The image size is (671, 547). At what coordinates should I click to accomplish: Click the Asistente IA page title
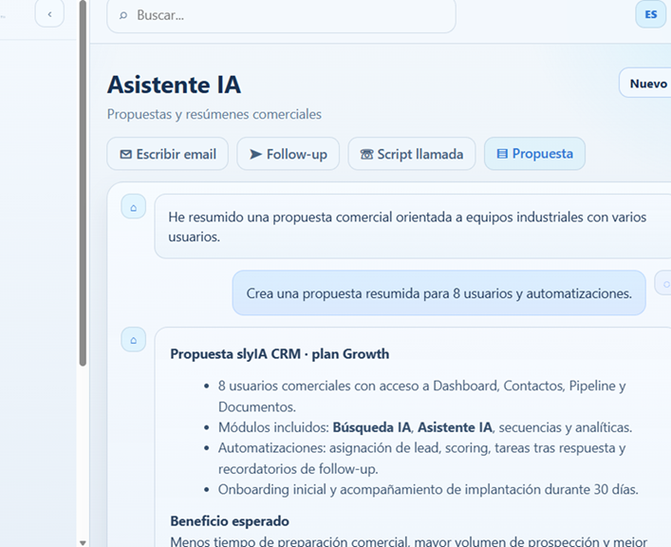tap(174, 85)
